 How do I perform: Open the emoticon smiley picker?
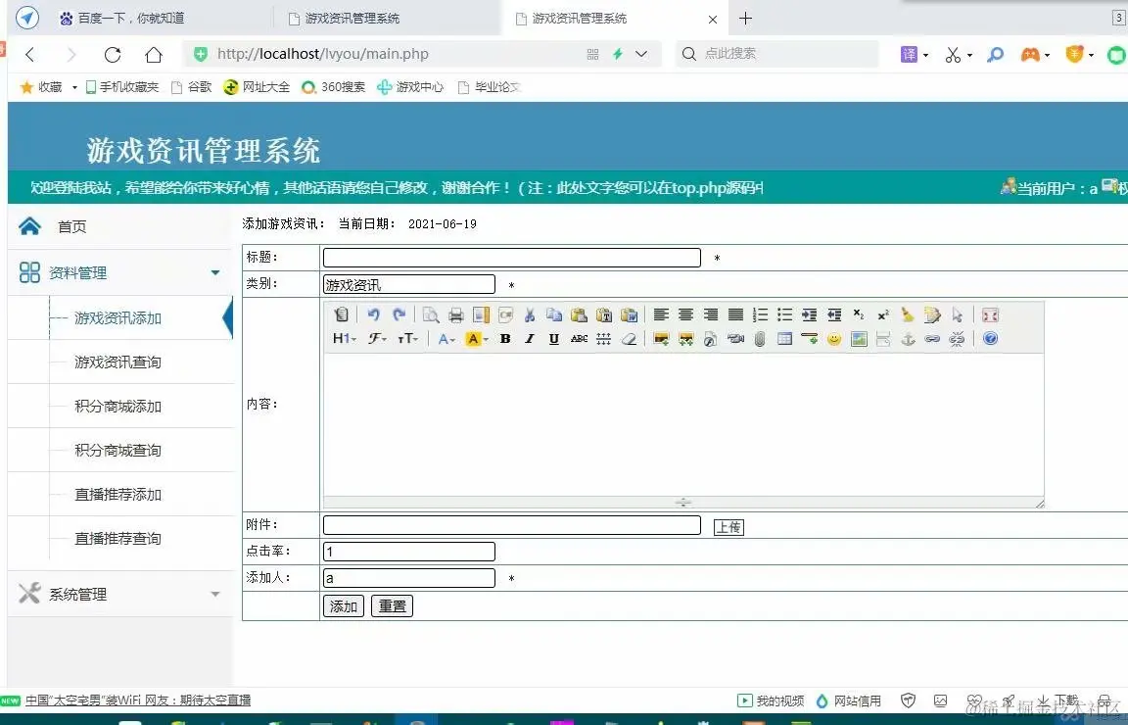pos(834,338)
